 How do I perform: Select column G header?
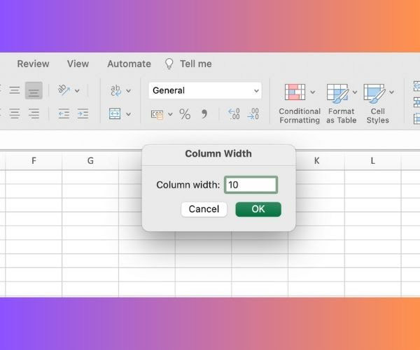90,161
